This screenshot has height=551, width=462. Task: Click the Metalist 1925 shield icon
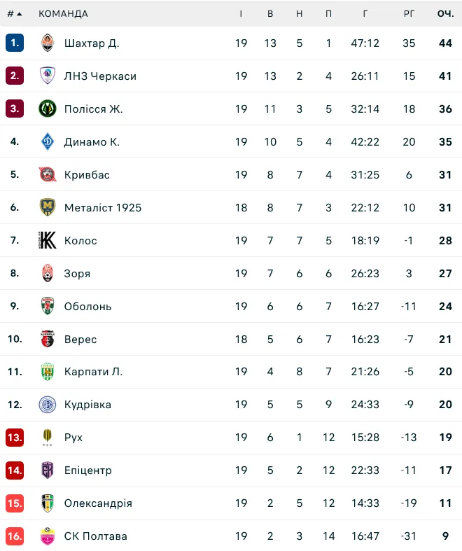[x=48, y=208]
